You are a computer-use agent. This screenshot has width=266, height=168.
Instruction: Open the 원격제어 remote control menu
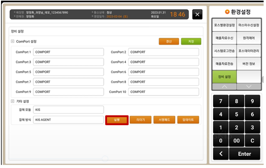click(249, 38)
